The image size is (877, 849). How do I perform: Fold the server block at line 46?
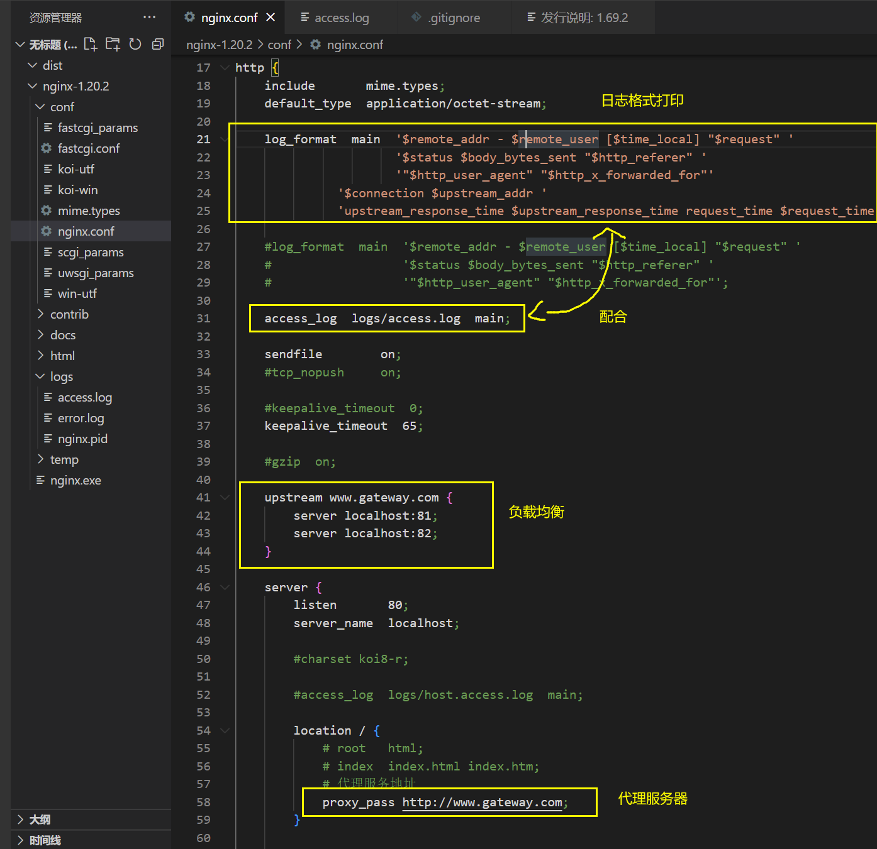coord(225,587)
